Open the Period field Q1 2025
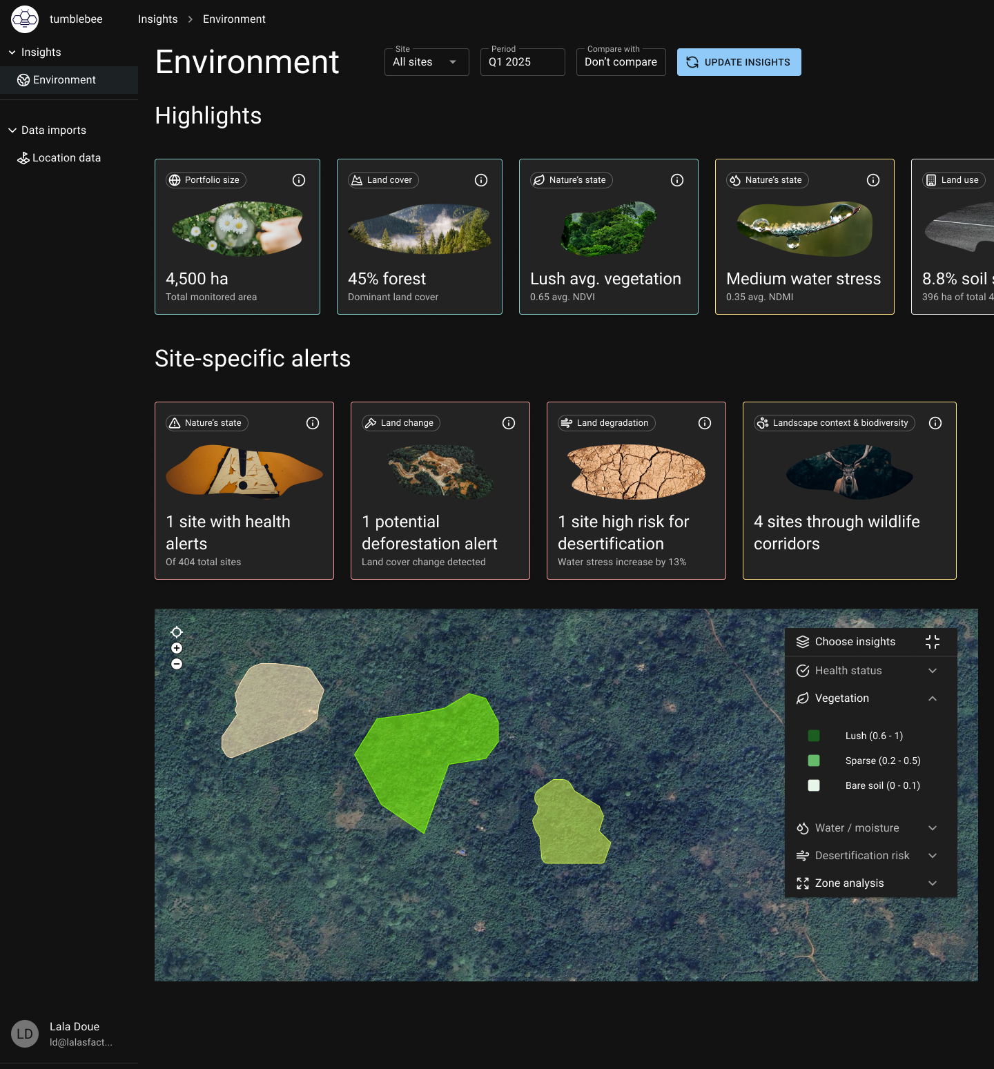 pyautogui.click(x=523, y=62)
